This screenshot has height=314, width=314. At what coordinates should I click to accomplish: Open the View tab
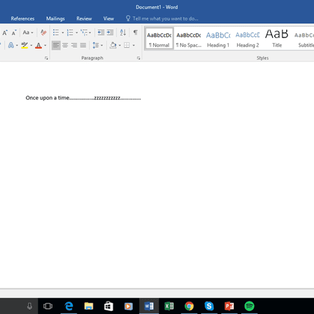click(x=108, y=19)
